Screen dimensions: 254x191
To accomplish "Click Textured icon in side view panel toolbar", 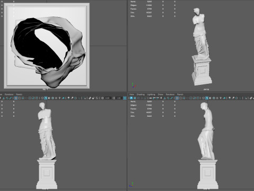I will point(217,98).
